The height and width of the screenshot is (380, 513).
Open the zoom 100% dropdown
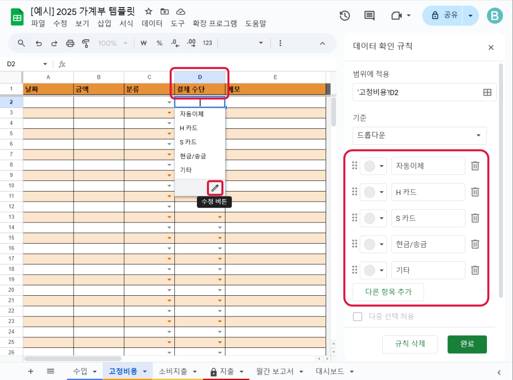pos(113,43)
